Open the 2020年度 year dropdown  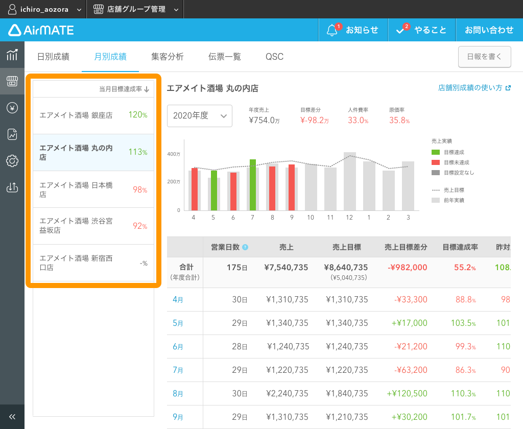pyautogui.click(x=200, y=116)
